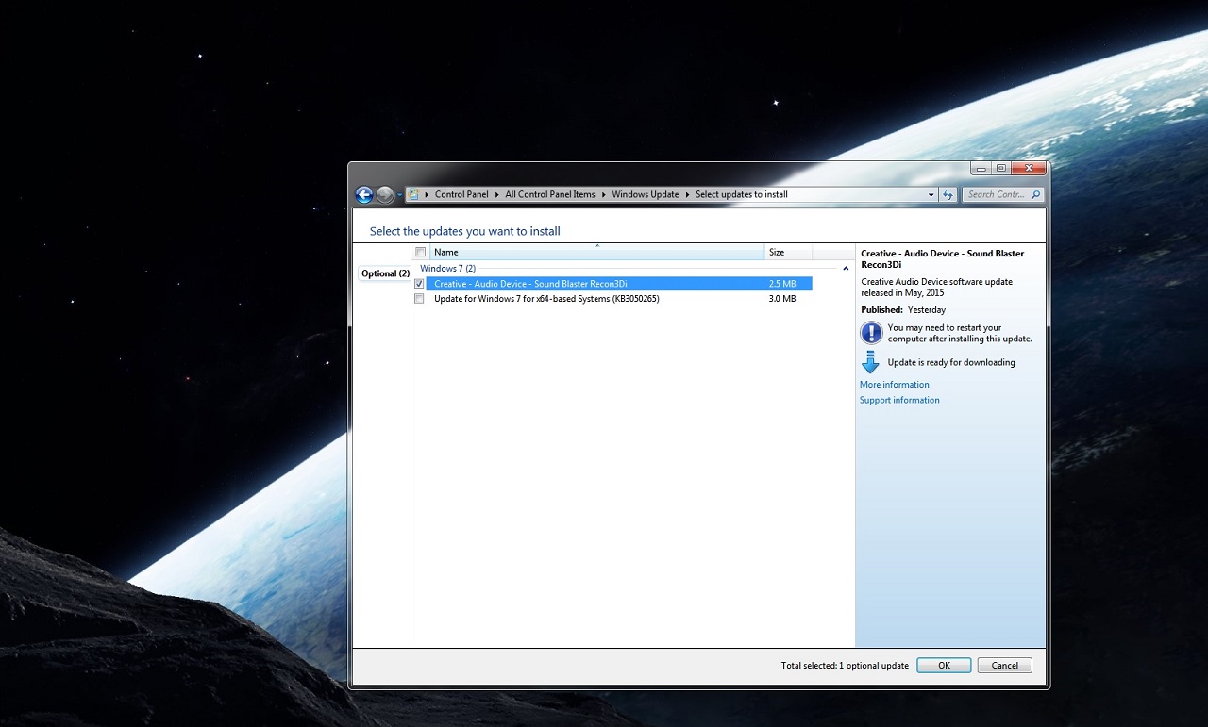Click the Control Panel icon in address bar
The width and height of the screenshot is (1208, 727).
(x=414, y=194)
